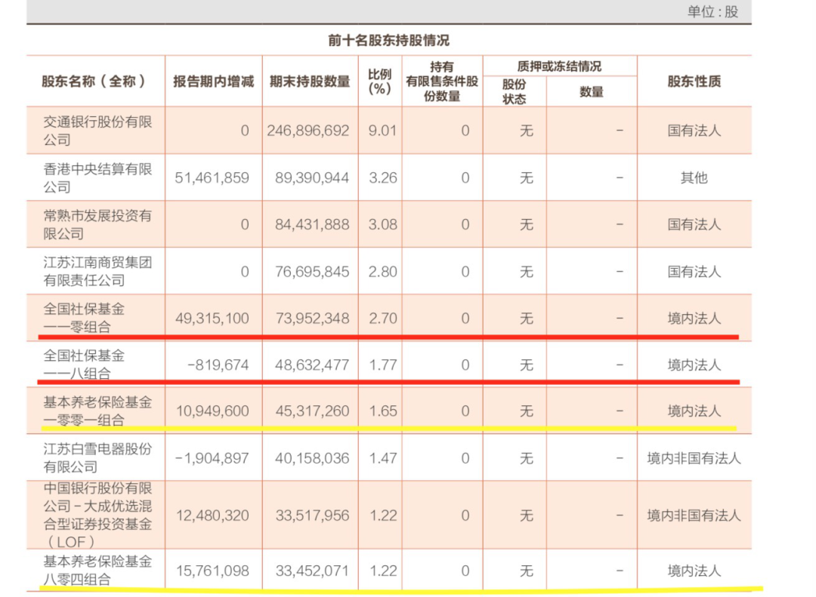Click 境内法人 in 一一零组合 row
The image size is (816, 597).
694,319
